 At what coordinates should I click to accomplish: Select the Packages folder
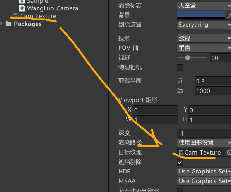coord(28,24)
